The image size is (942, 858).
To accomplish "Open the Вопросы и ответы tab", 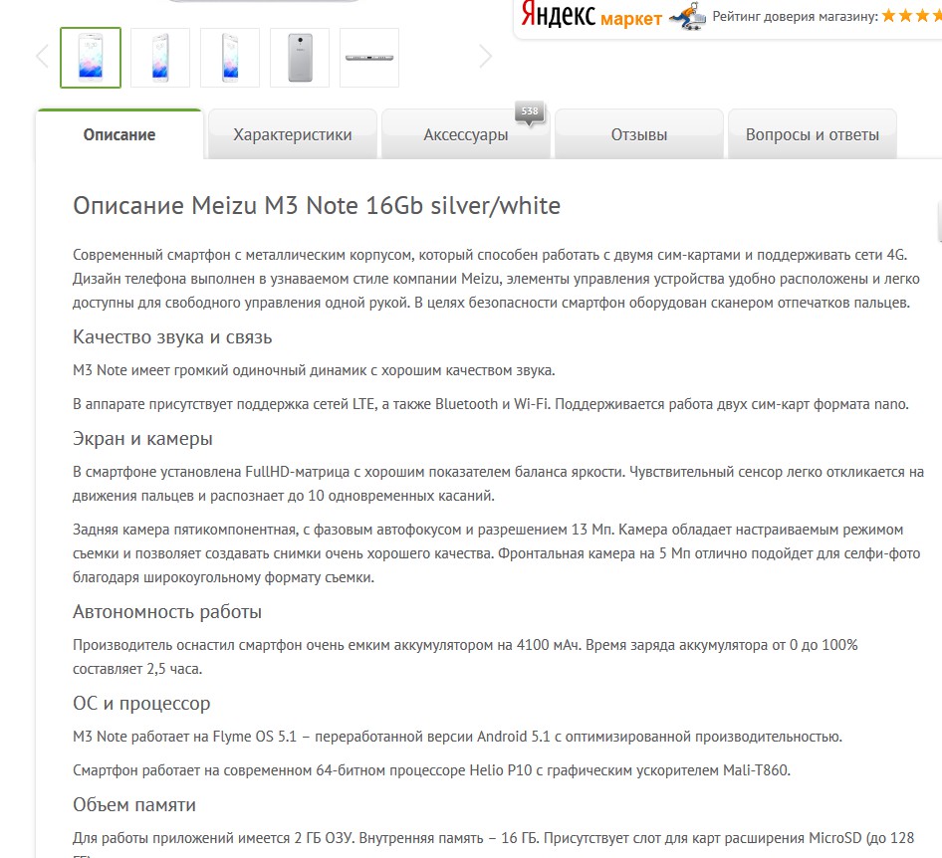I will (813, 134).
